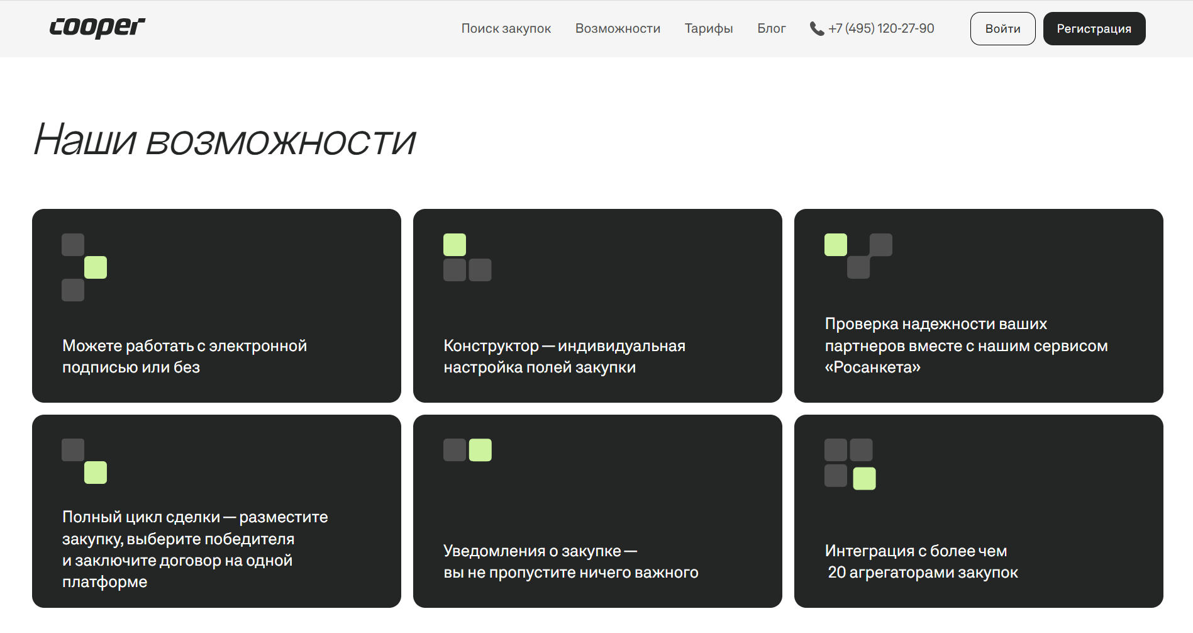Click the Войти button
Screen dimensions: 1193x633
tap(1002, 28)
